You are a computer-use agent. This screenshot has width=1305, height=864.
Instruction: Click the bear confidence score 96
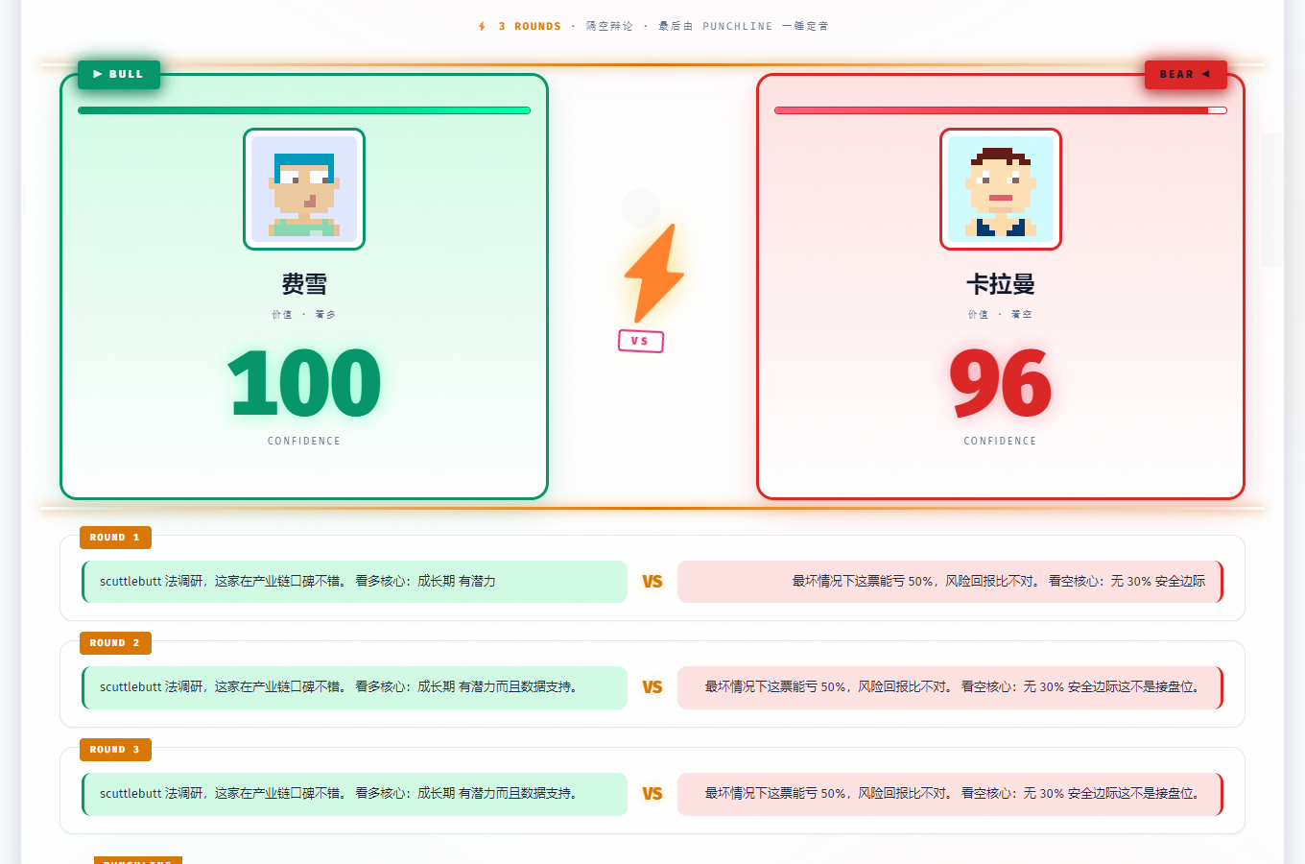click(x=1001, y=384)
